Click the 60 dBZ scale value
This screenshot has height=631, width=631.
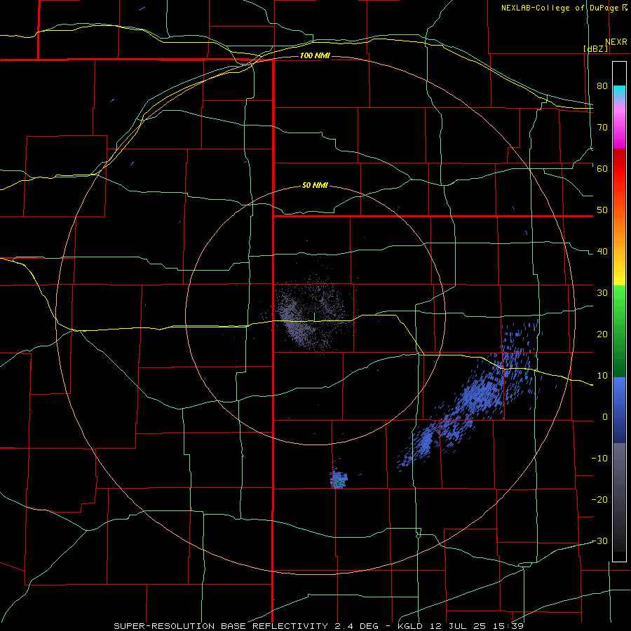point(602,168)
